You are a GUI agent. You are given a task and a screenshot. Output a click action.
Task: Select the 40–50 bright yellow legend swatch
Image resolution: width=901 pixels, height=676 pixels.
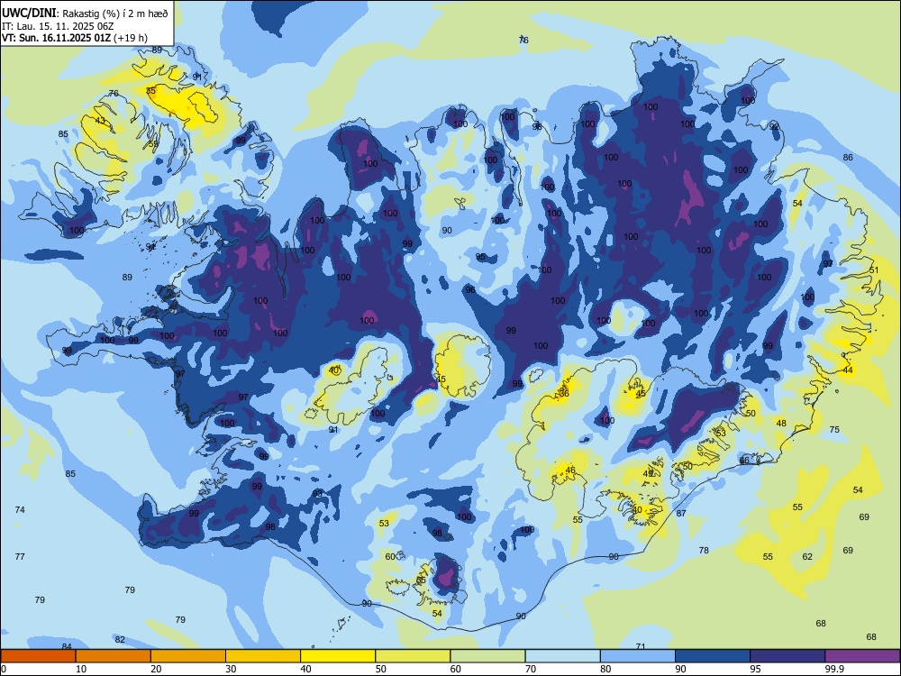338,656
